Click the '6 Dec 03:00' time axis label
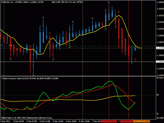Screen dimensions: 164x123 coord(19,121)
